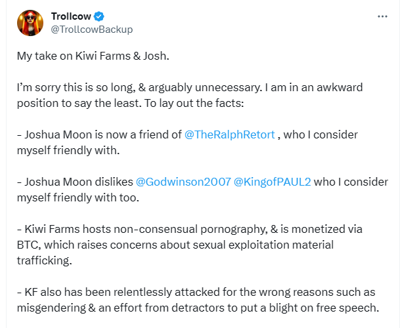Open the tweet's more options menu
400x328 pixels.
tap(383, 16)
